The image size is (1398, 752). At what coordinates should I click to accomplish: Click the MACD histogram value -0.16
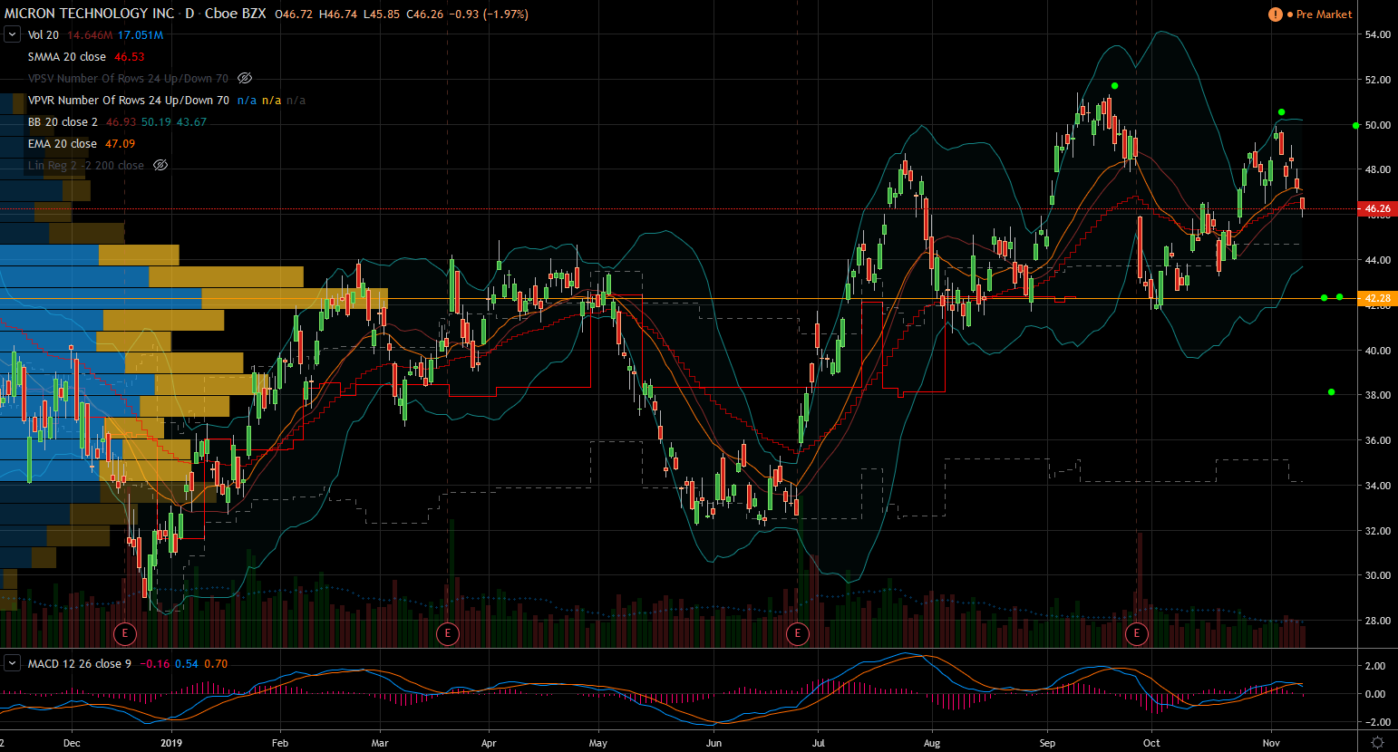coord(155,664)
